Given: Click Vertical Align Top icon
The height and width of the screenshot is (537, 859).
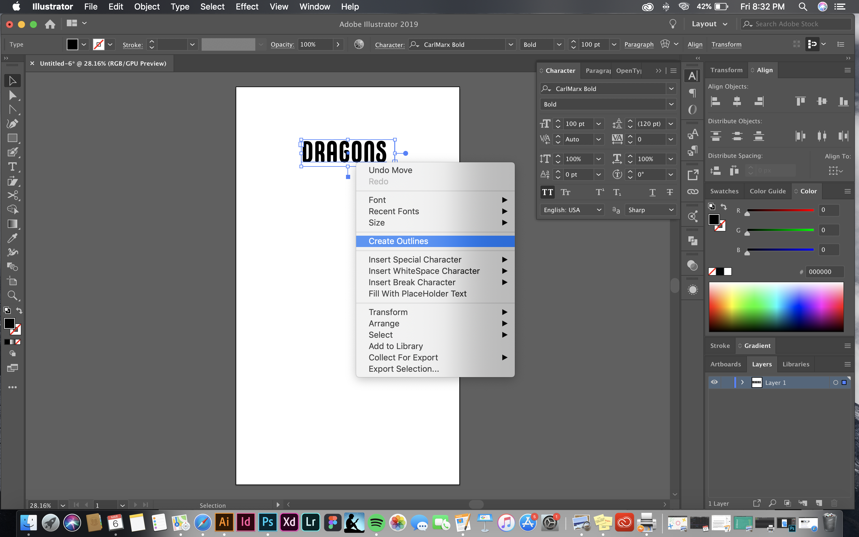Looking at the screenshot, I should tap(801, 101).
